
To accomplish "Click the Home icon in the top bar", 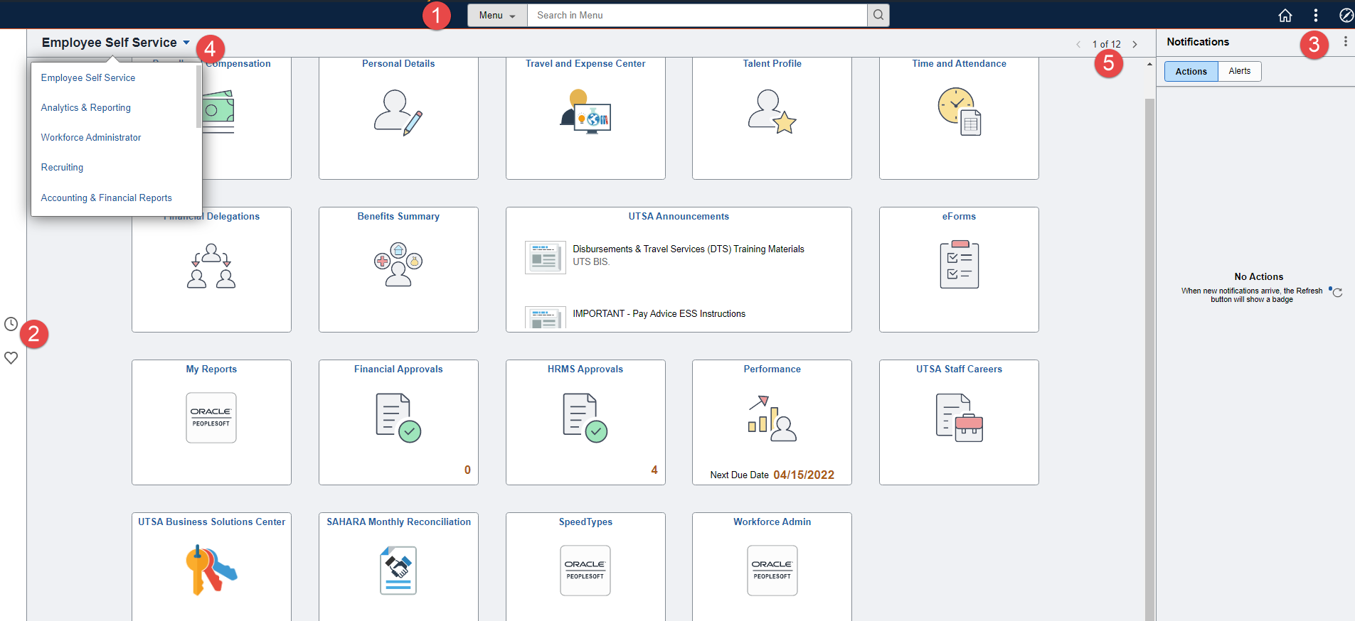I will click(x=1285, y=15).
